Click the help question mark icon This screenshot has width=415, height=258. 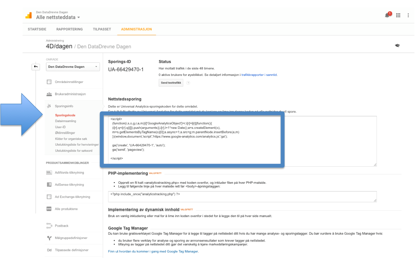tap(188, 83)
